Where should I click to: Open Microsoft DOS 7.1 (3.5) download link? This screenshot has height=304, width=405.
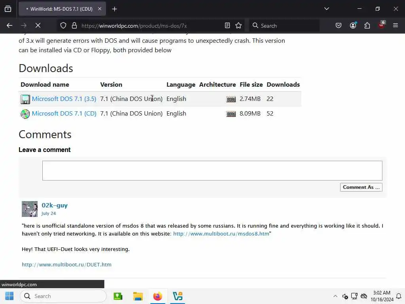64,99
